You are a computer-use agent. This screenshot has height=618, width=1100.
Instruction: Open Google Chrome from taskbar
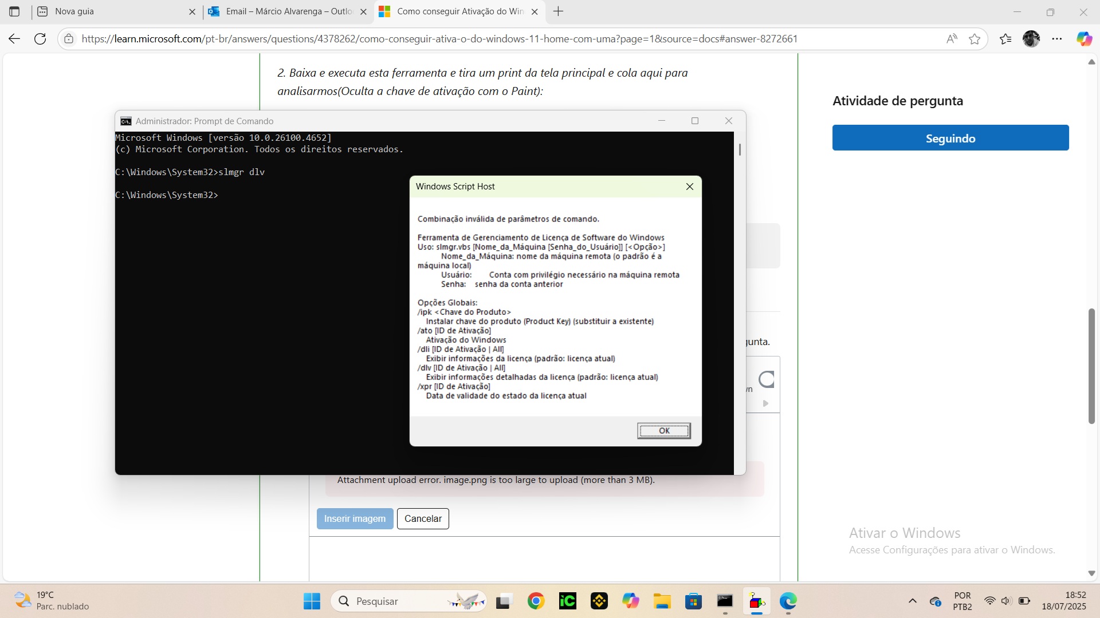coord(536,601)
